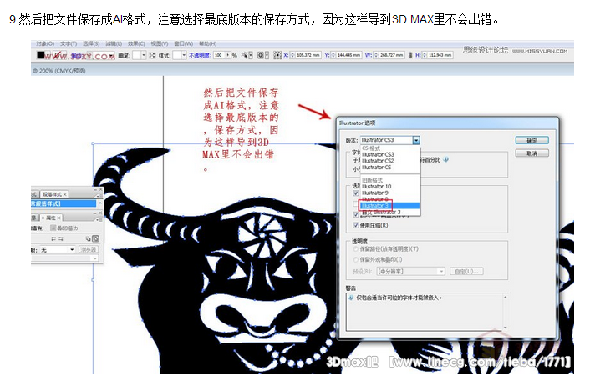595x376 pixels.
Task: Click the W: width link
Action: pos(368,55)
